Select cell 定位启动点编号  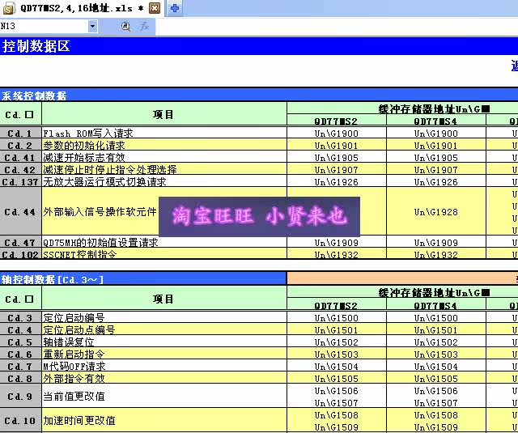[164, 329]
